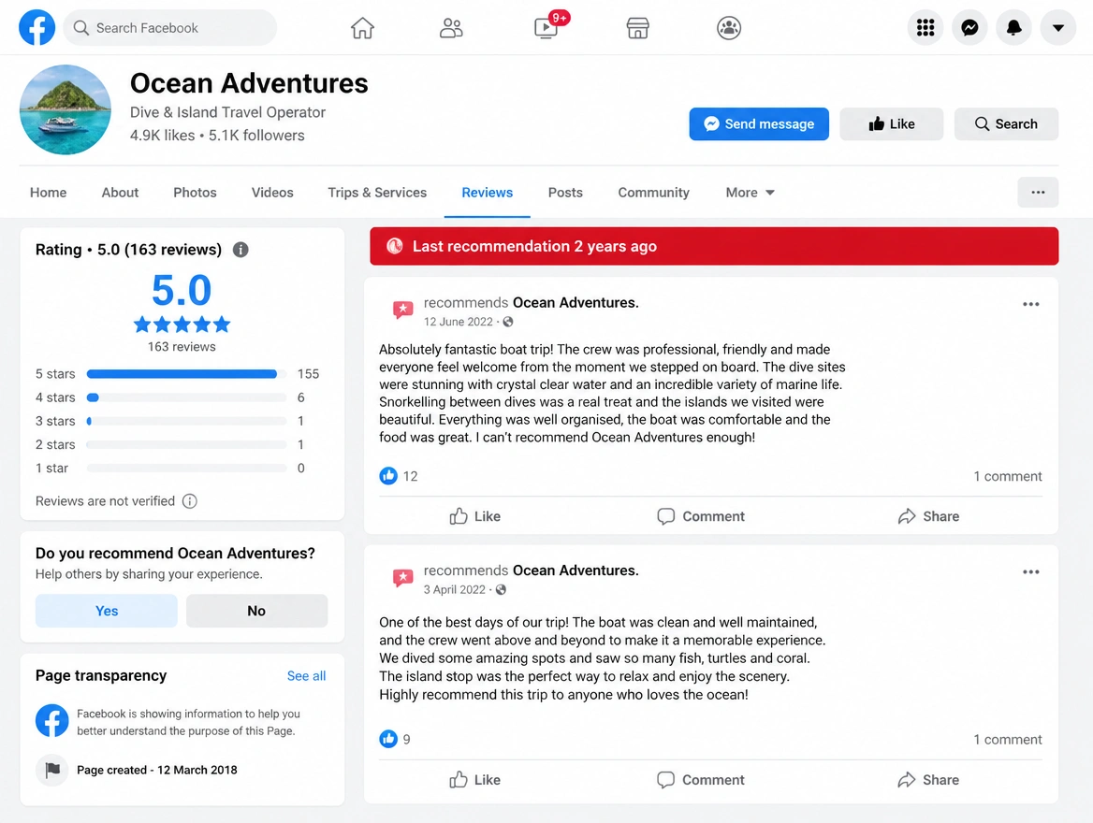1093x823 pixels.
Task: Like the Ocean Adventures page
Action: tap(892, 124)
